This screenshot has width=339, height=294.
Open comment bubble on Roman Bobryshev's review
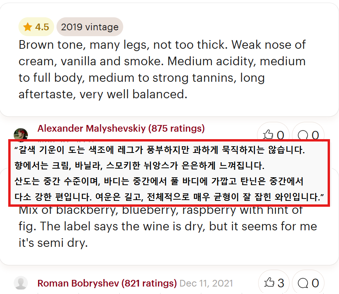click(304, 282)
